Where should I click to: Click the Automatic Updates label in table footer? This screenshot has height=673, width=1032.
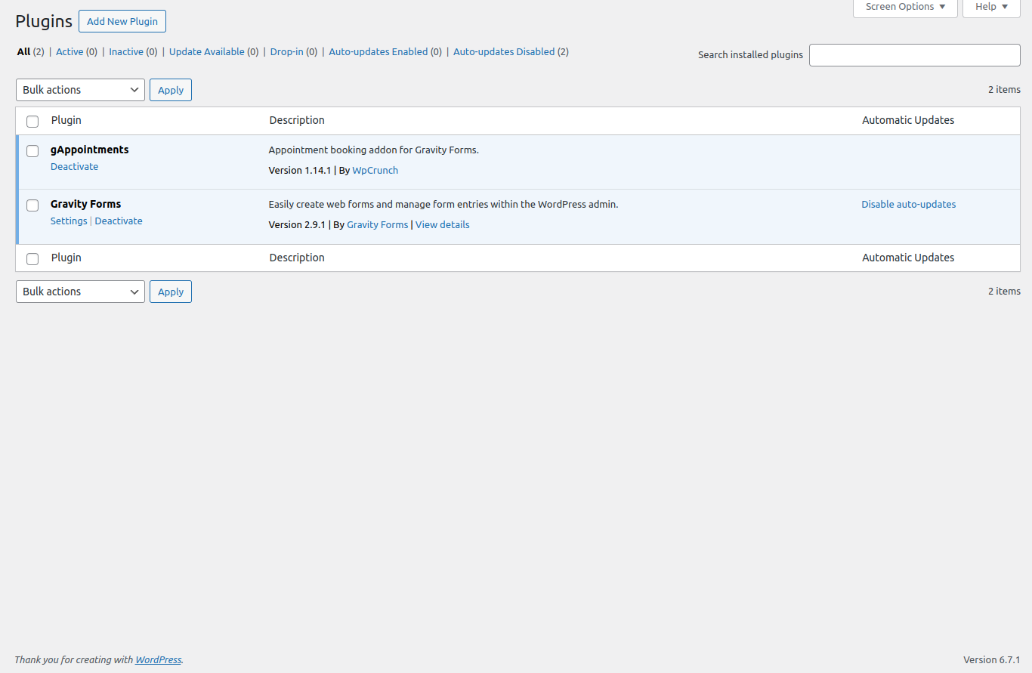908,258
